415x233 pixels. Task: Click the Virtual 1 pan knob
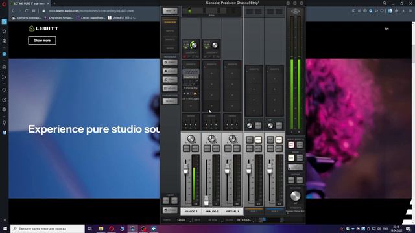[x=232, y=139]
